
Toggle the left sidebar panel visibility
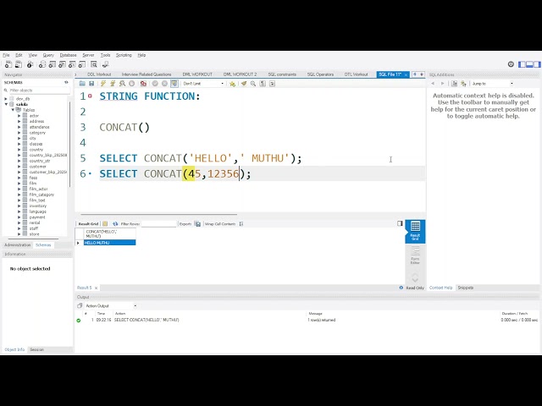pos(522,64)
